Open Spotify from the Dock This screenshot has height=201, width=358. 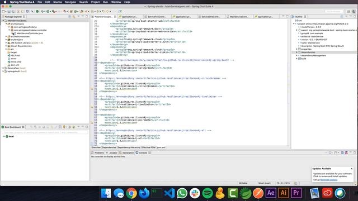208,193
